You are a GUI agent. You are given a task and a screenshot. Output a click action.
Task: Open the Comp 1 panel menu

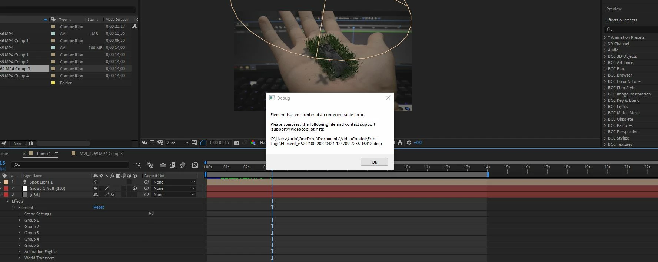click(x=56, y=154)
